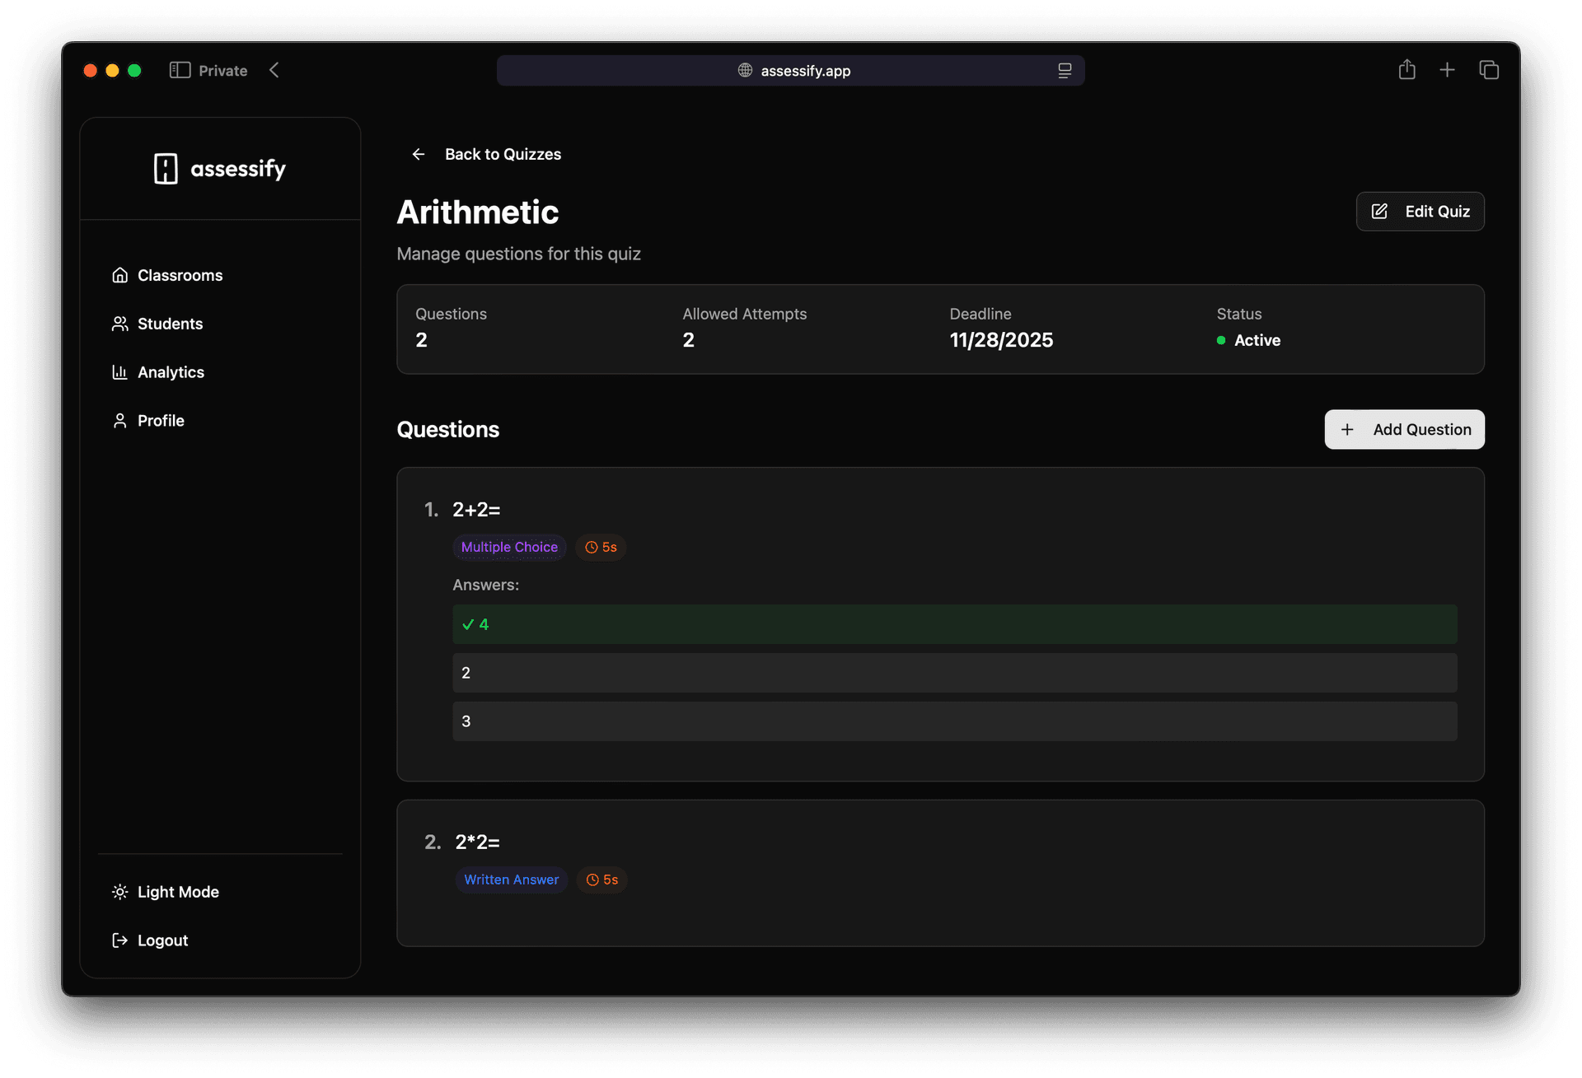1582x1078 pixels.
Task: Click the browser share icon
Action: click(1406, 70)
